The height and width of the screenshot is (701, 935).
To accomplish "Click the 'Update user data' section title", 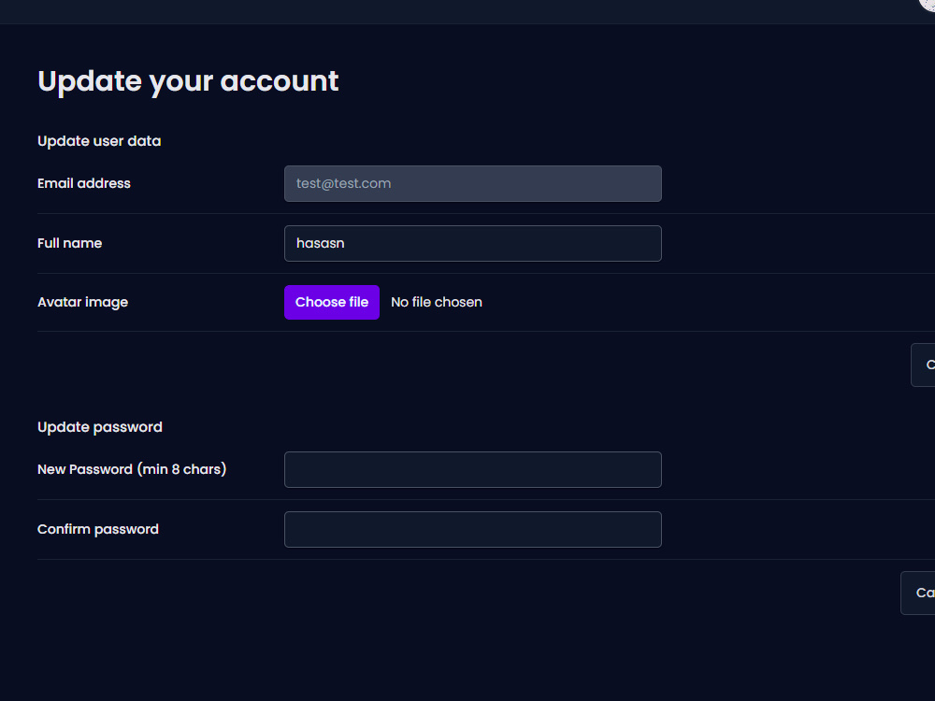I will tap(99, 141).
